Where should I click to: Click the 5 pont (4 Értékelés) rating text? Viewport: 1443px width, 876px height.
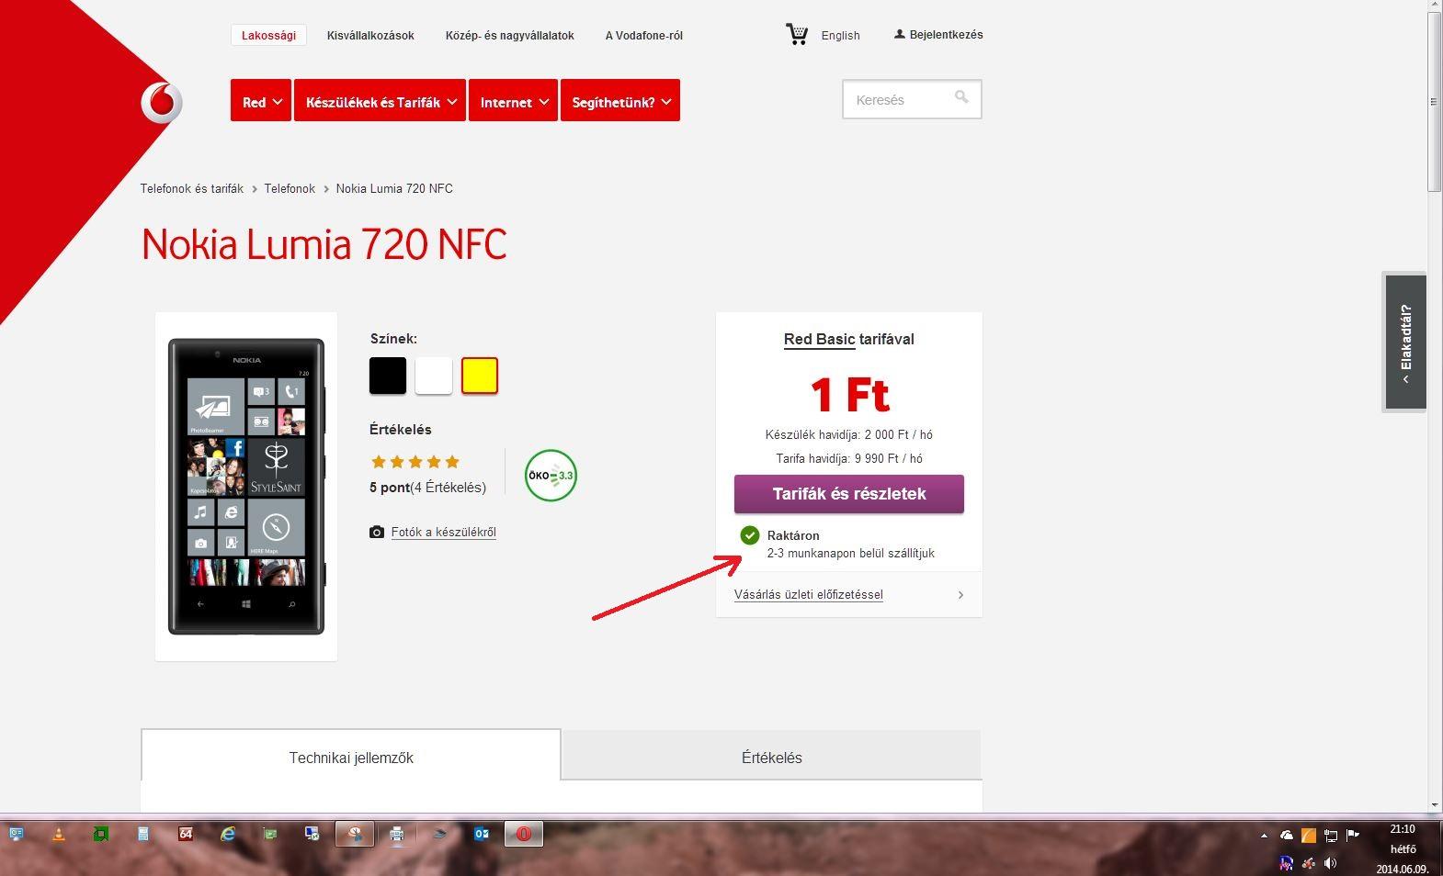(x=428, y=488)
